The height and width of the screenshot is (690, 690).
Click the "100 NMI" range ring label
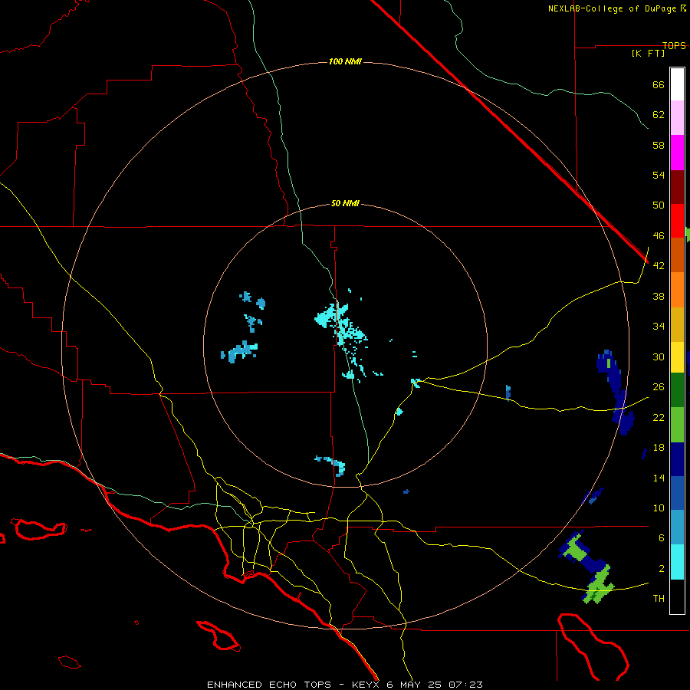[x=345, y=61]
